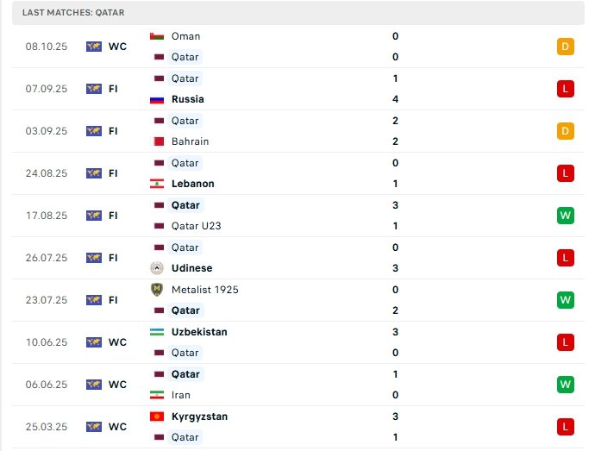The width and height of the screenshot is (595, 451).
Task: Click the draw badge for Oman match
Action: pos(566,47)
